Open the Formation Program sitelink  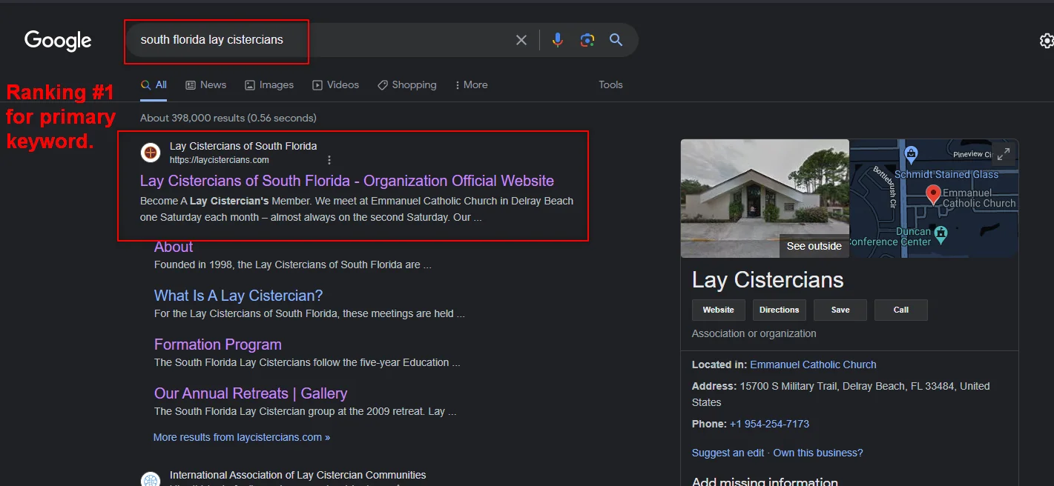click(217, 344)
